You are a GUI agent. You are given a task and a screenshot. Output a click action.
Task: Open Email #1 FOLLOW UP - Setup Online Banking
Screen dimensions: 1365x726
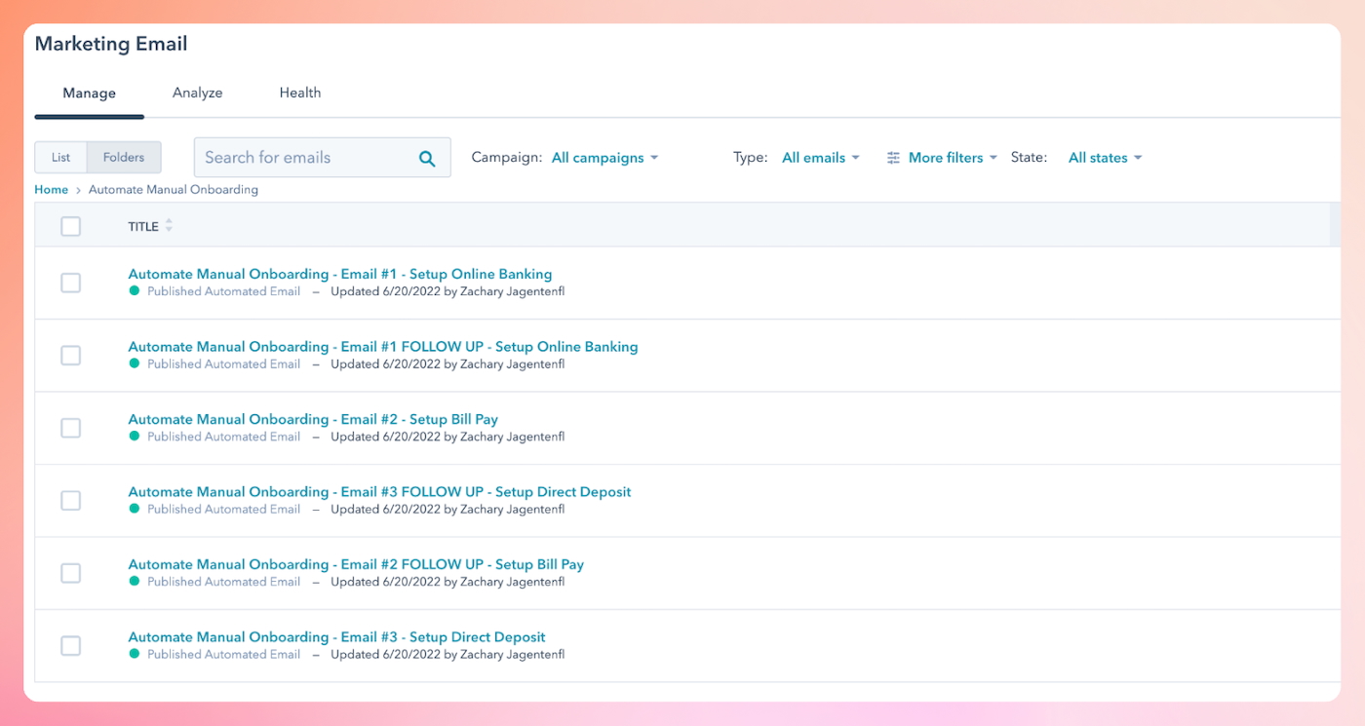pyautogui.click(x=383, y=347)
